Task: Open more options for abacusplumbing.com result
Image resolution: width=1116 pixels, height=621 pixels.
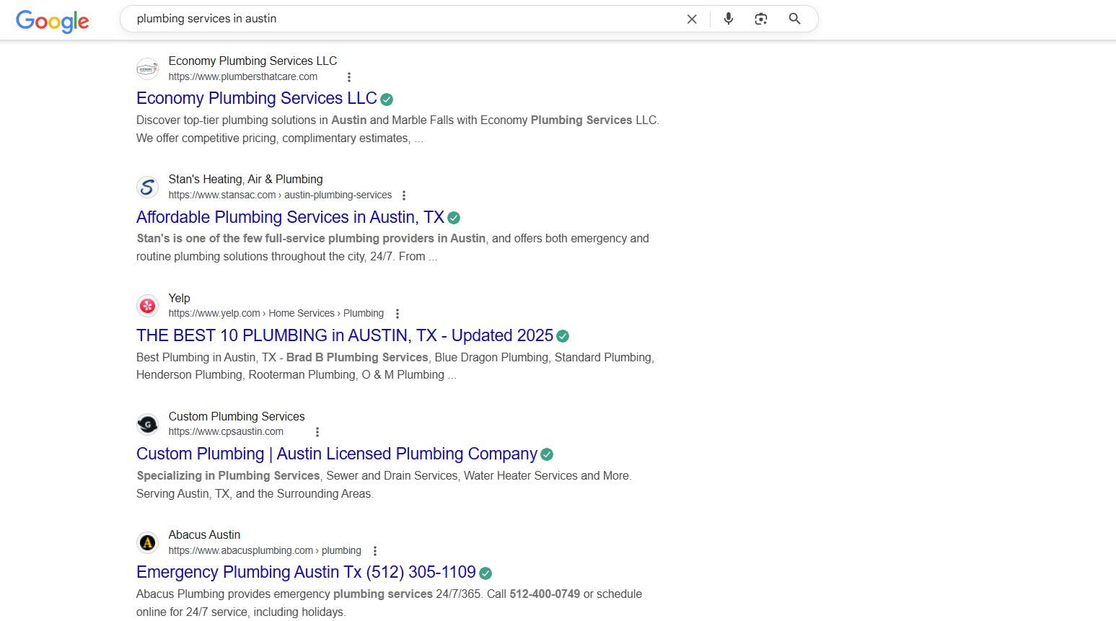Action: pyautogui.click(x=375, y=551)
